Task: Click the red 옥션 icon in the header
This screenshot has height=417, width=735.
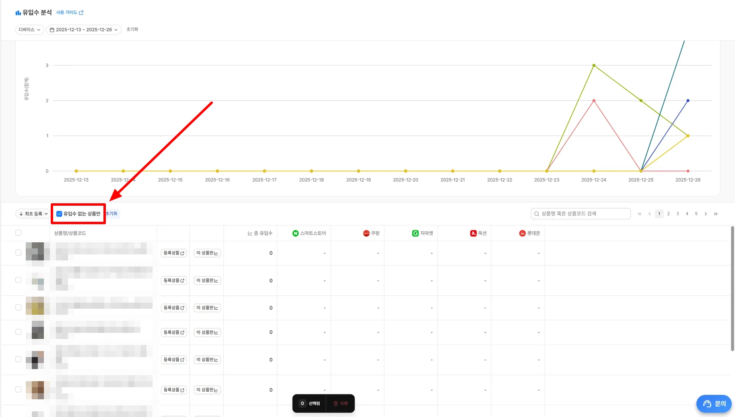Action: coord(473,233)
